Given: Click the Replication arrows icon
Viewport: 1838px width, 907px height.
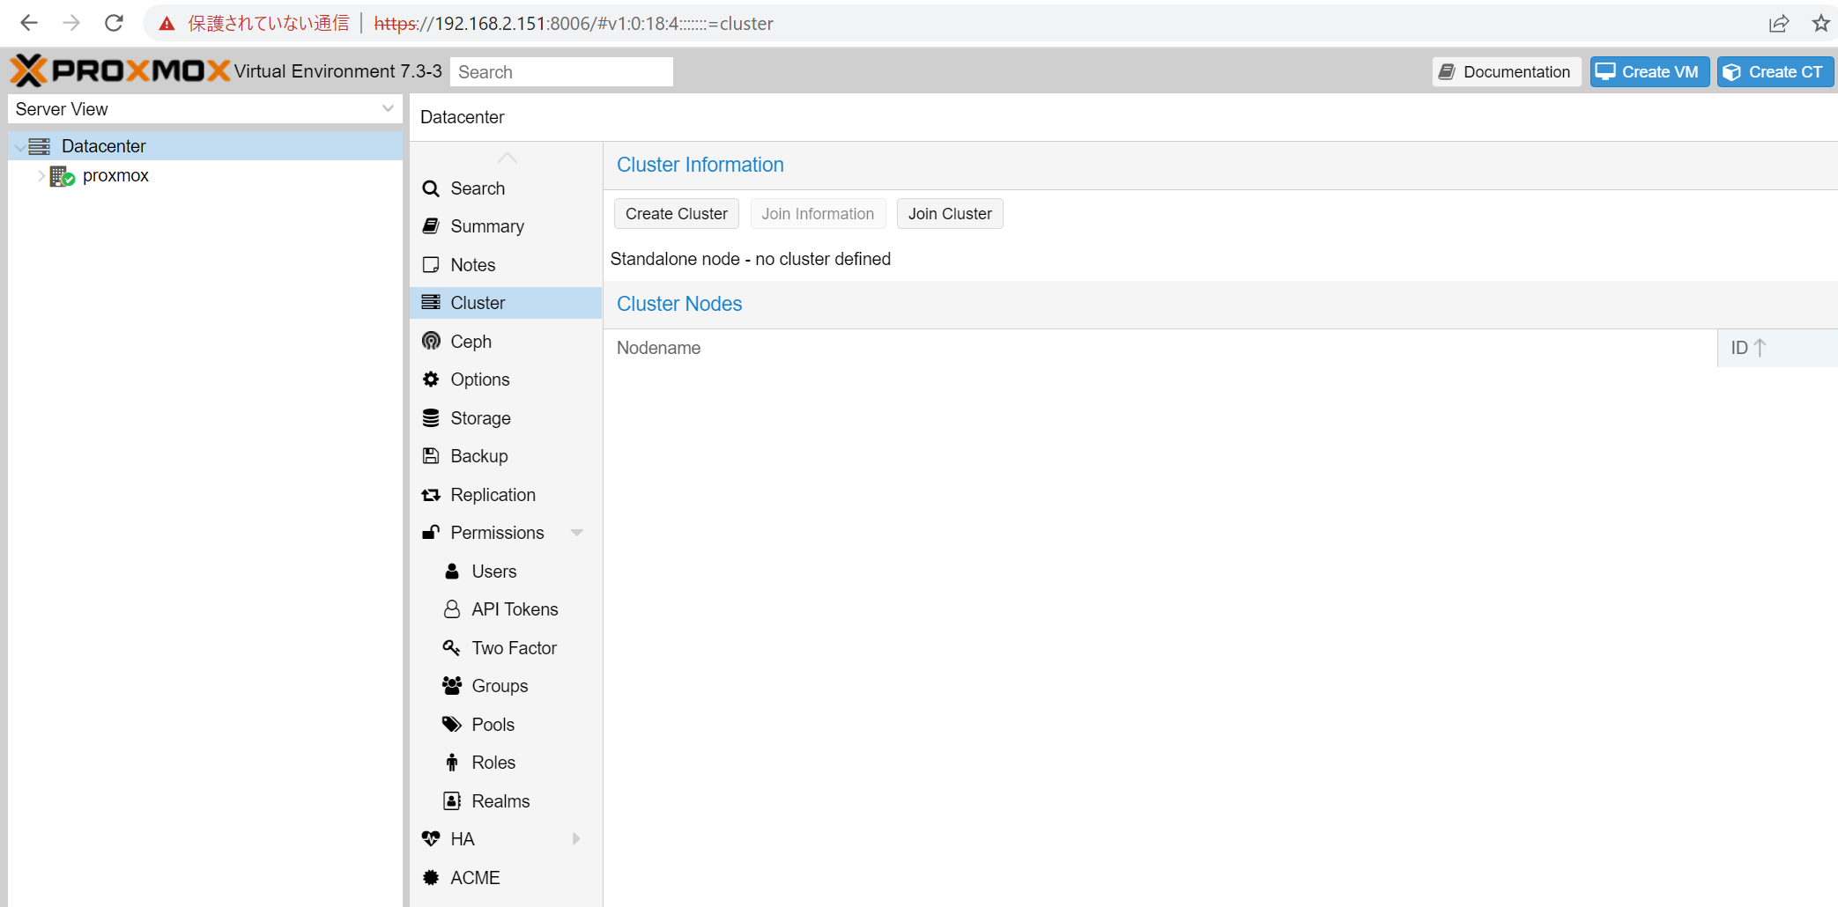Looking at the screenshot, I should point(431,495).
